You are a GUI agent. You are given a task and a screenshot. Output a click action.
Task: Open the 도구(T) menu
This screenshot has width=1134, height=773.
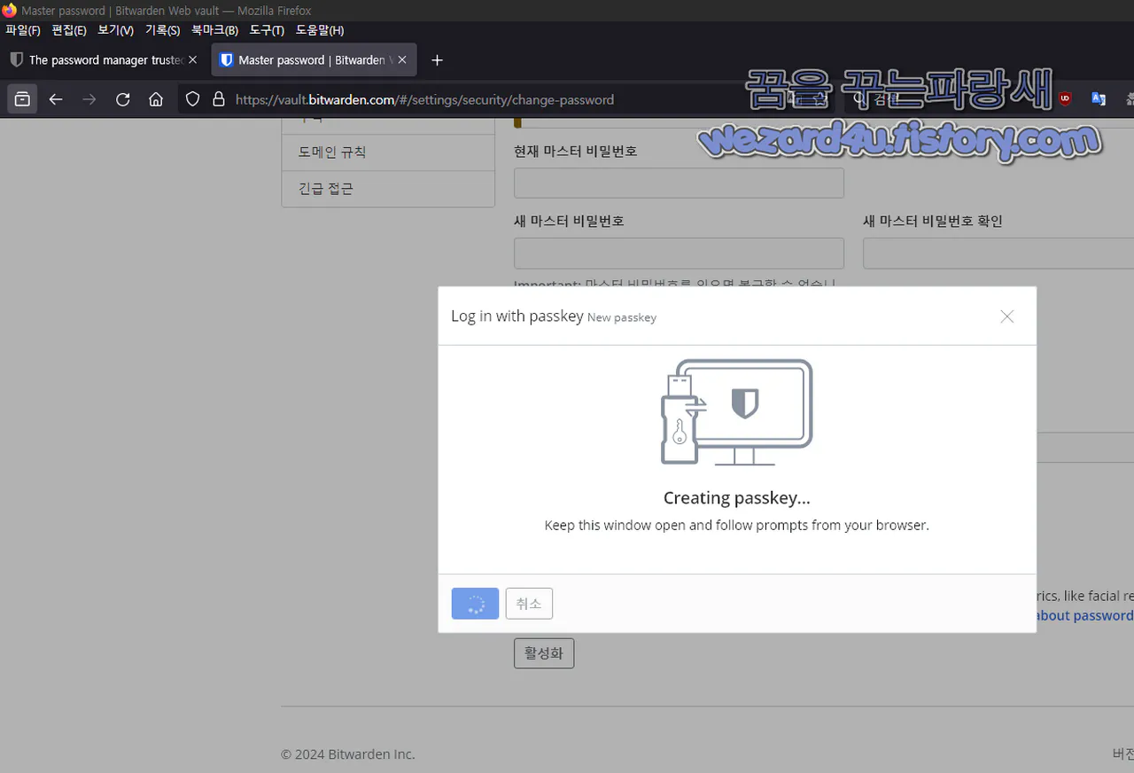(267, 29)
